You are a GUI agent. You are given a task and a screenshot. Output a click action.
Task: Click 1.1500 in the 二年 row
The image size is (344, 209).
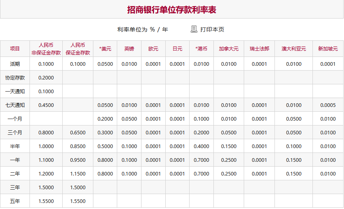tap(78, 174)
